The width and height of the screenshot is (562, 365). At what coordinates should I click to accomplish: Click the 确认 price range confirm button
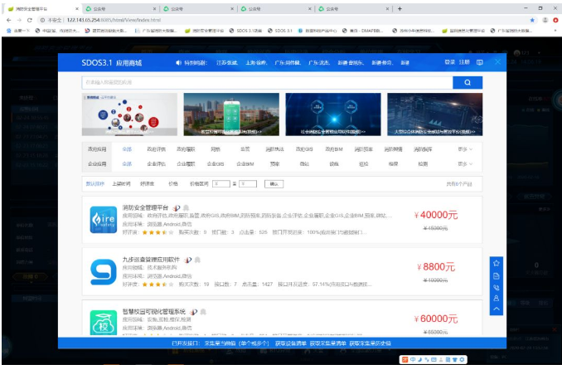pyautogui.click(x=274, y=183)
